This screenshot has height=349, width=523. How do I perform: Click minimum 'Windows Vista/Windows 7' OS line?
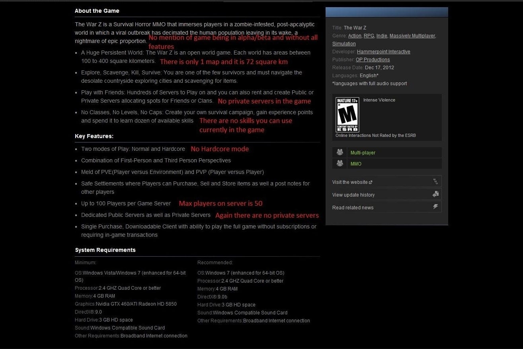point(131,277)
